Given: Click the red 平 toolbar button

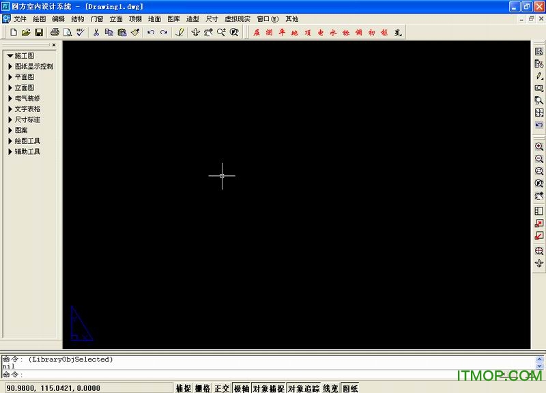Looking at the screenshot, I should pyautogui.click(x=282, y=32).
